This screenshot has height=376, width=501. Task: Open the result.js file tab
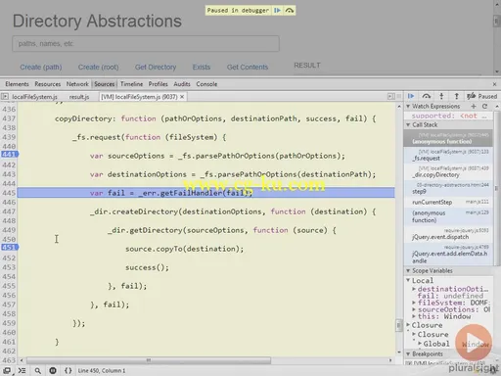tap(79, 97)
